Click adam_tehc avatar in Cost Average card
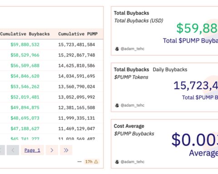This screenshot has height=174, width=218. click(117, 162)
